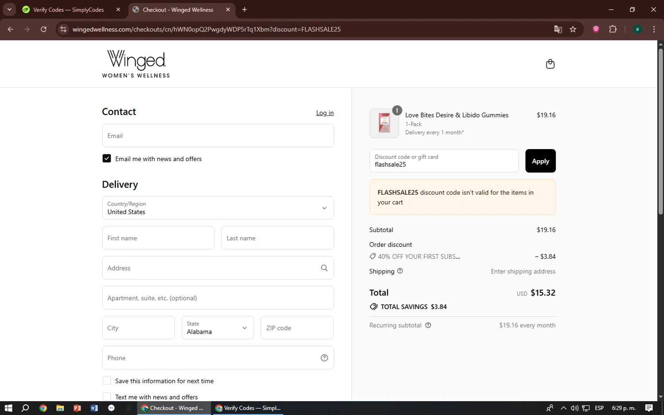Click the Last name field
664x415 pixels.
click(278, 238)
